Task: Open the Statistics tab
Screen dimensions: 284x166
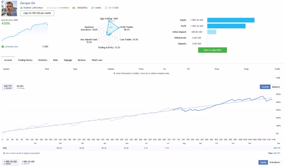Action: pyautogui.click(x=43, y=60)
